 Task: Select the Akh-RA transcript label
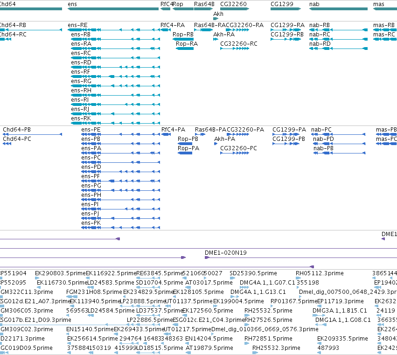click(224, 35)
